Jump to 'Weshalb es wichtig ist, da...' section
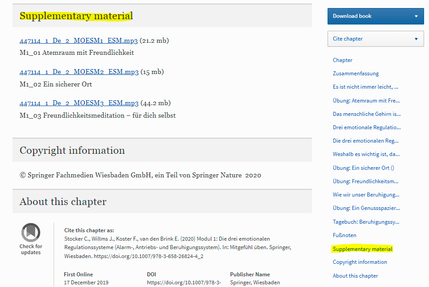The width and height of the screenshot is (429, 287). coord(366,154)
